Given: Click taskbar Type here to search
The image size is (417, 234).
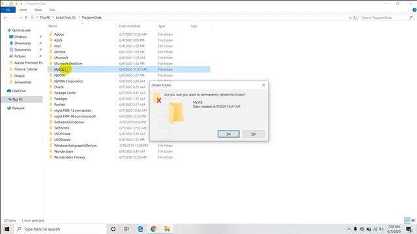Looking at the screenshot, I should pos(60,229).
